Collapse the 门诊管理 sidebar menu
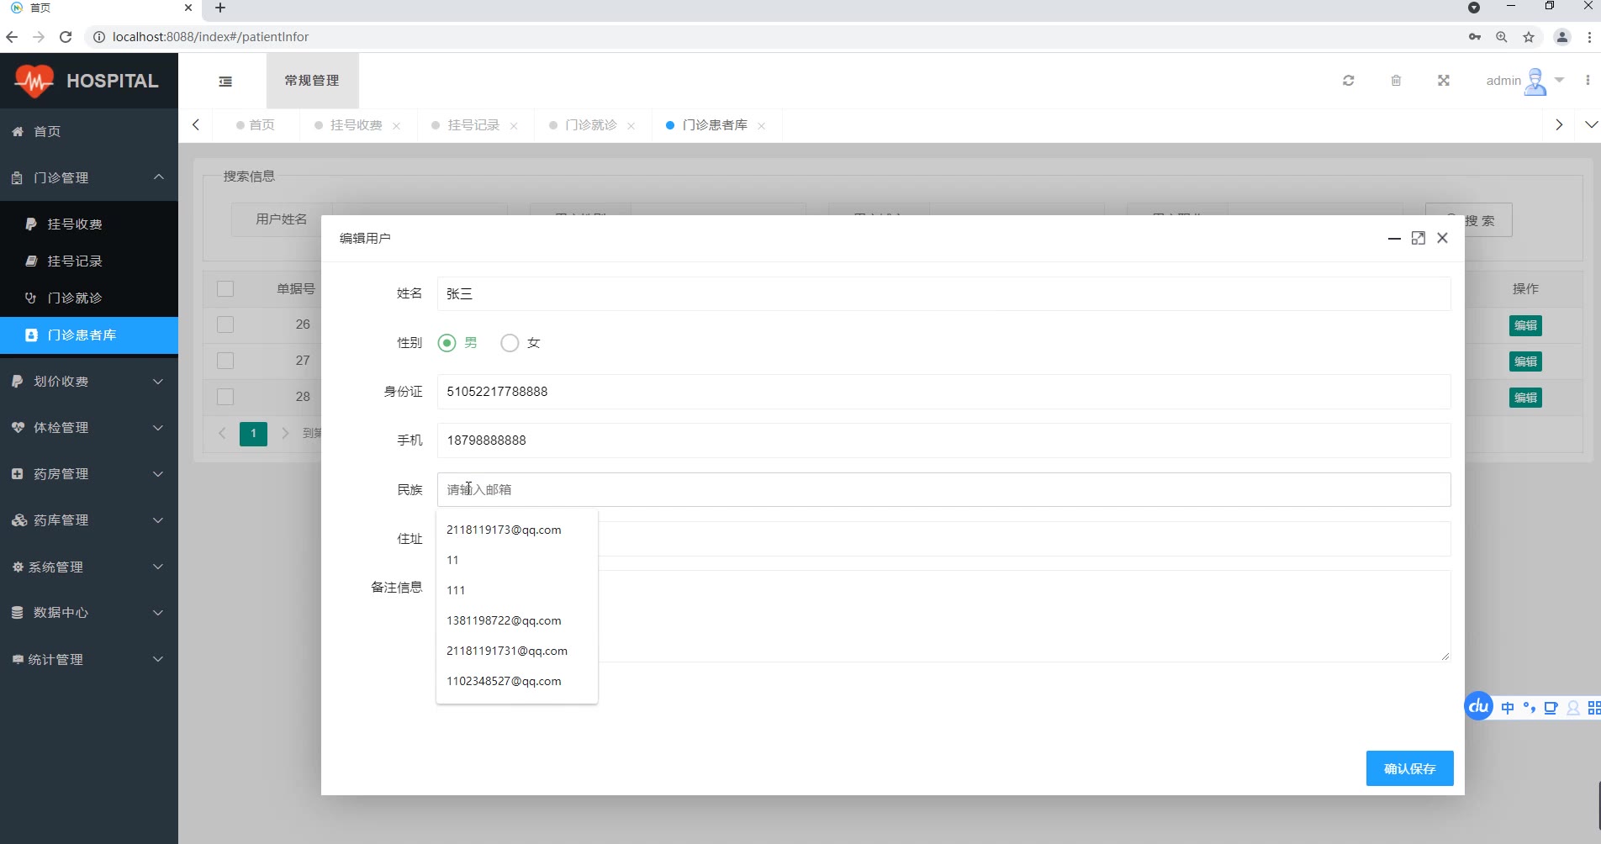The height and width of the screenshot is (844, 1601). 89,178
